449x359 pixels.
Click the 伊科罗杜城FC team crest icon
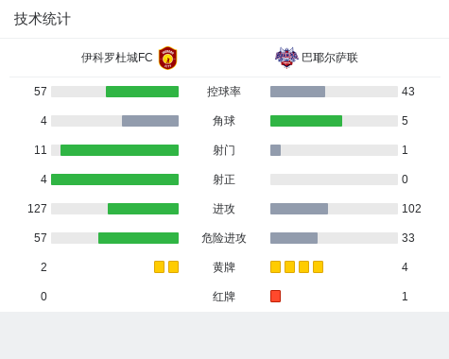167,58
